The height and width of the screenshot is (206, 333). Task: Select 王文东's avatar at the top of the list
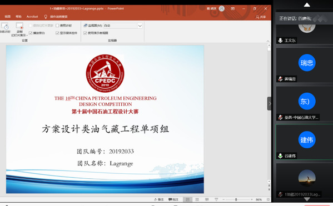(x=307, y=28)
